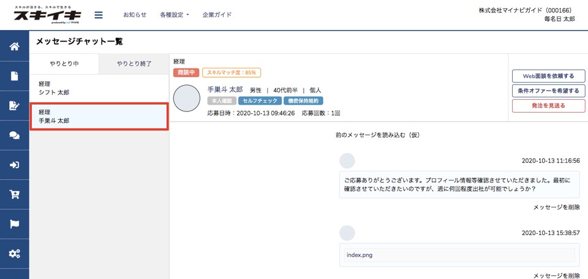This screenshot has height=279, width=588.
Task: Open the index.png attachment
Action: [359, 255]
